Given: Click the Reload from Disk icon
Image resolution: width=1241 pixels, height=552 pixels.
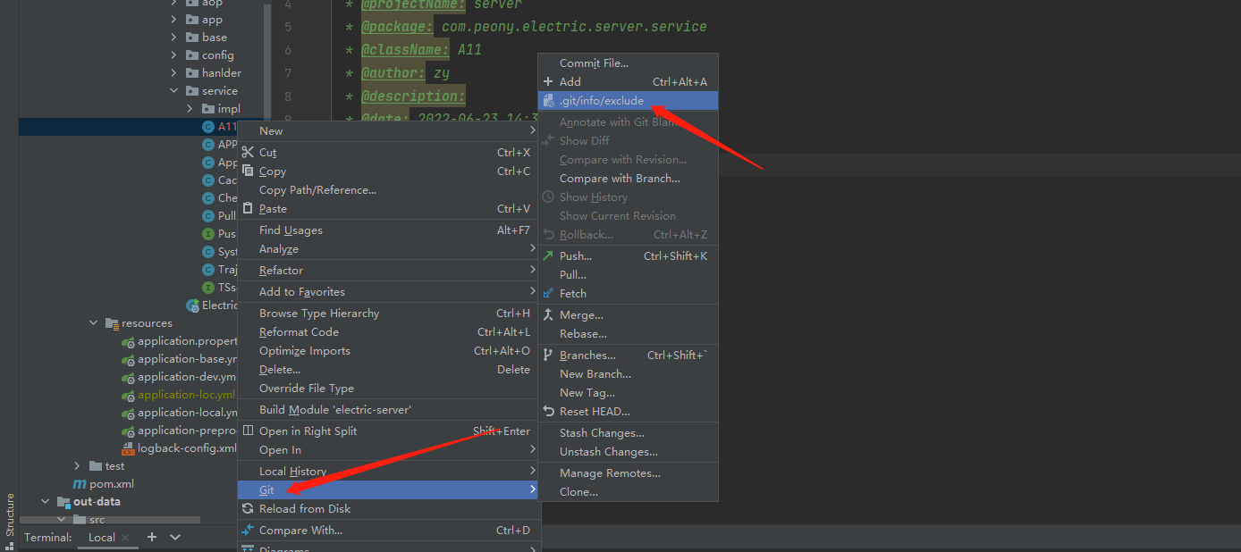Looking at the screenshot, I should [248, 508].
